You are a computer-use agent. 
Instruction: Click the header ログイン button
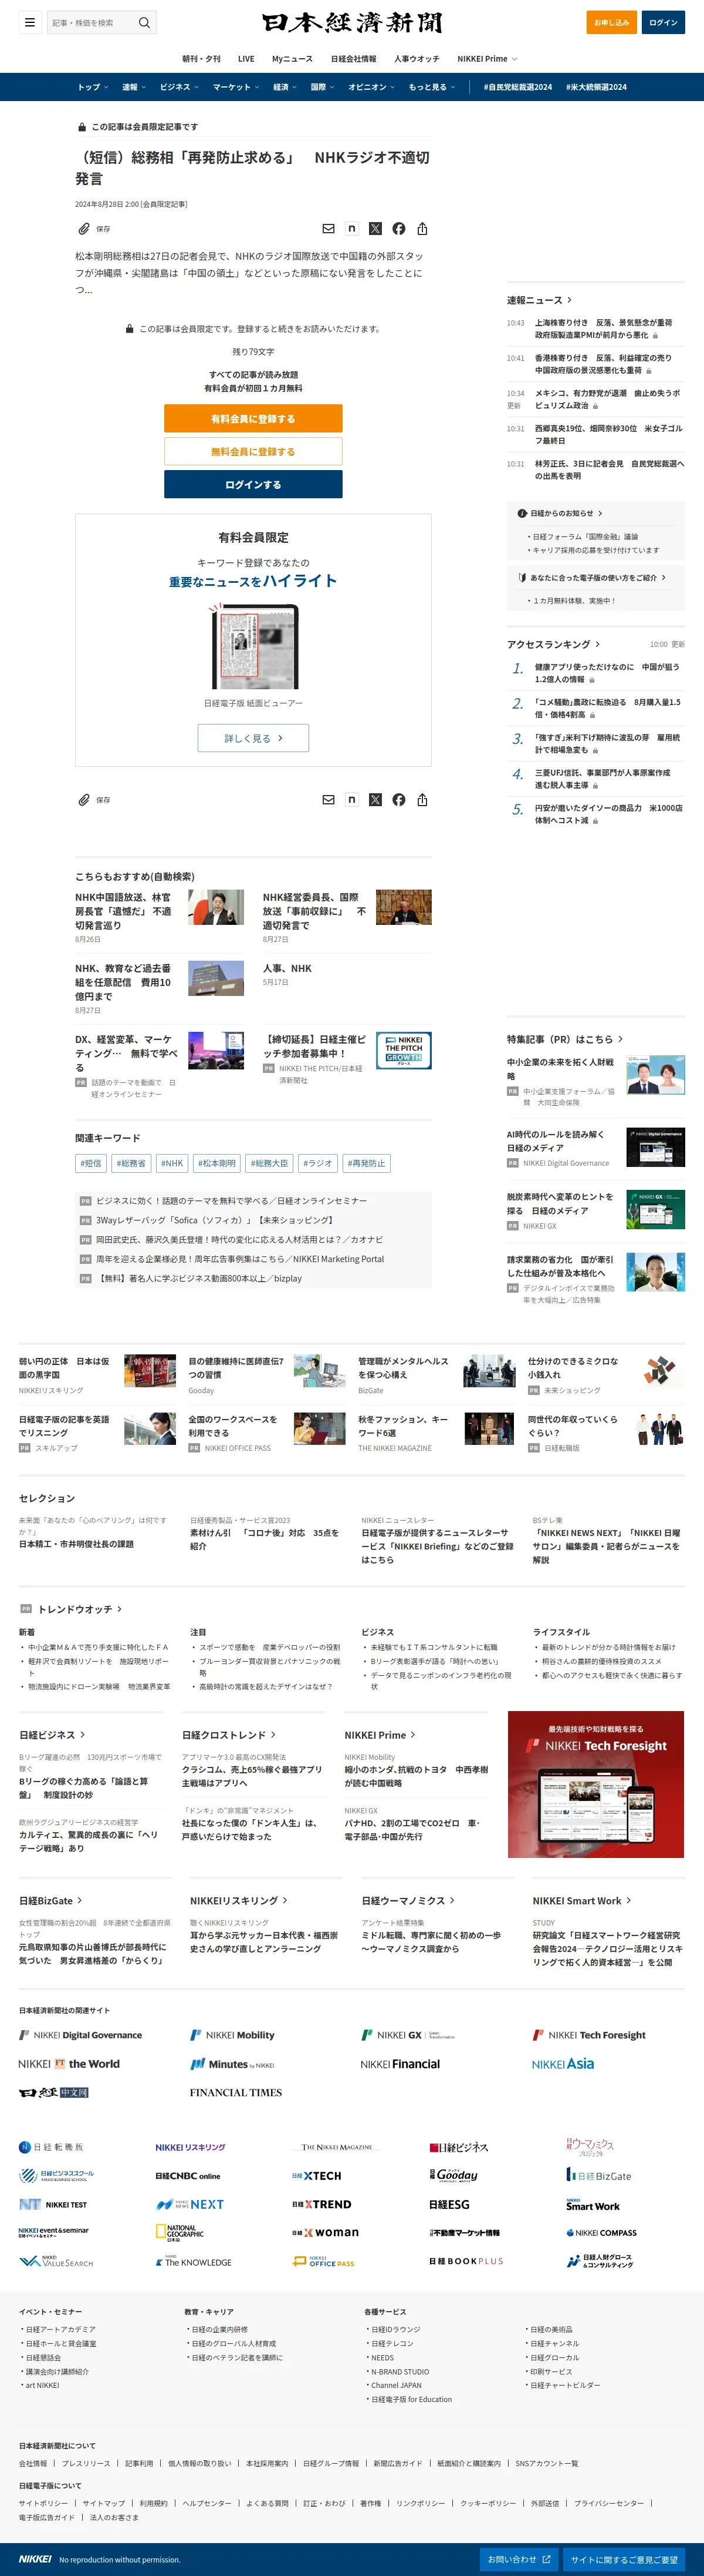[663, 22]
